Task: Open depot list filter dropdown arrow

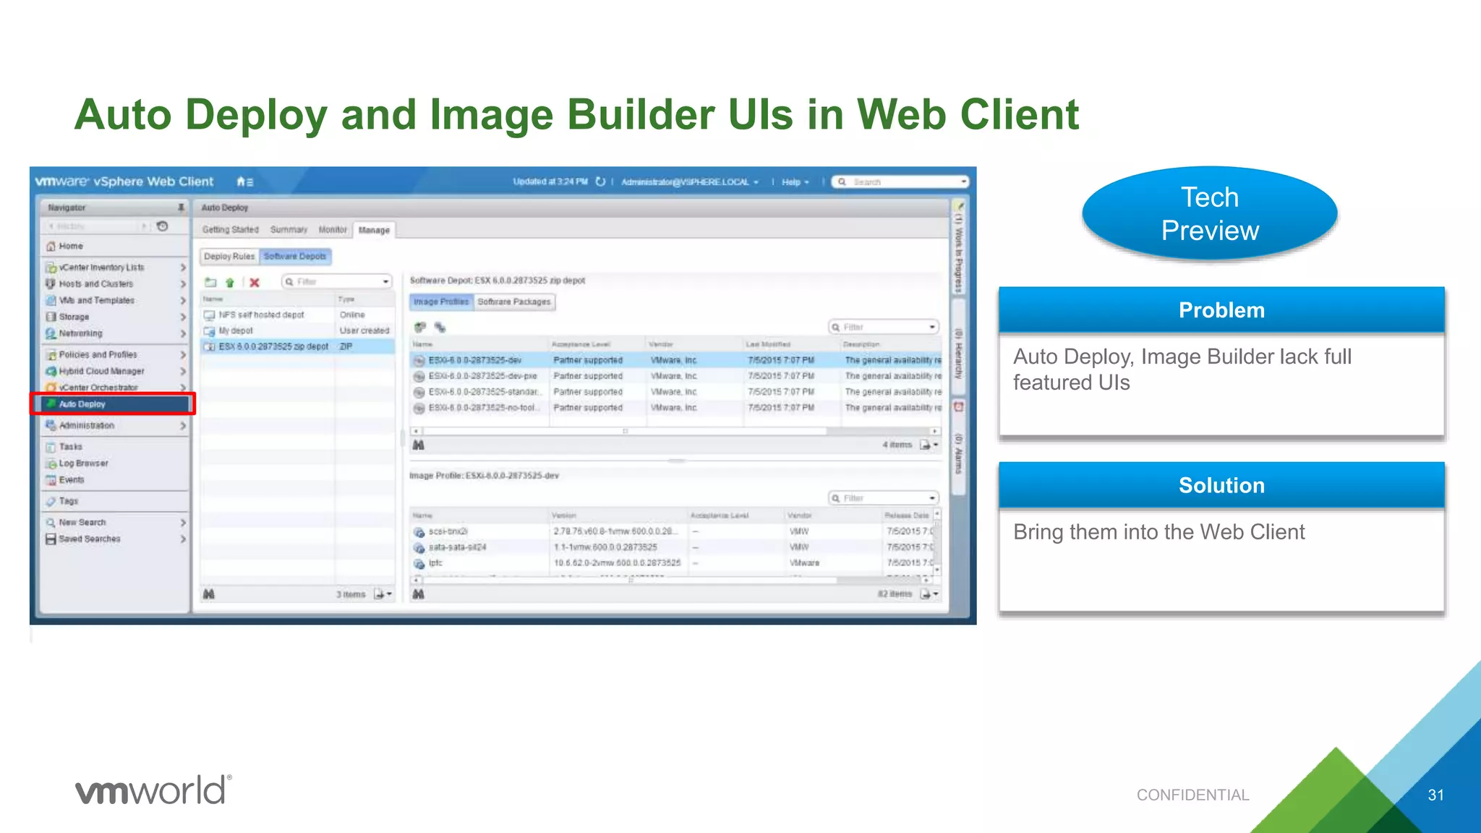Action: tap(385, 282)
